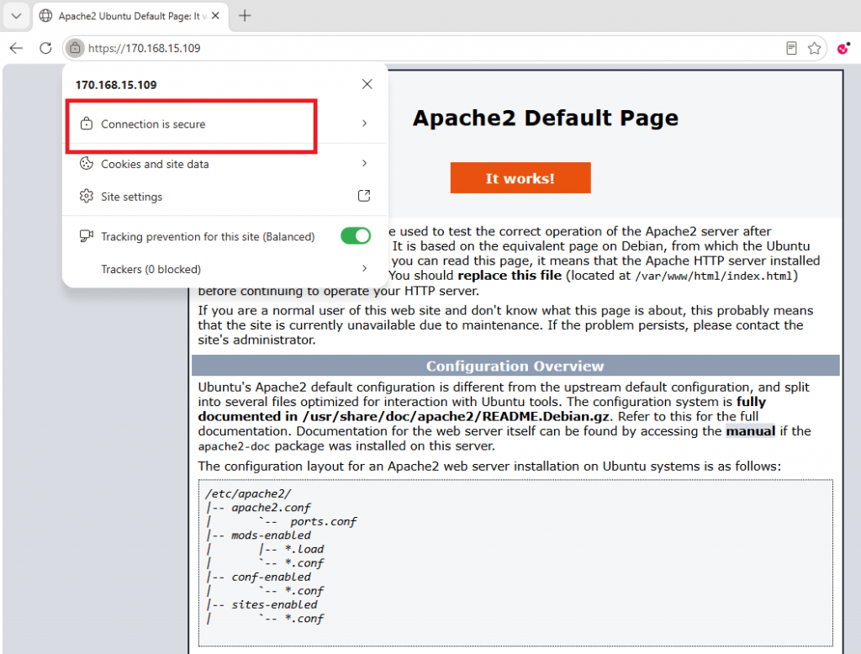Click the Apache2 Default Page heading
The image size is (861, 654).
pos(545,118)
